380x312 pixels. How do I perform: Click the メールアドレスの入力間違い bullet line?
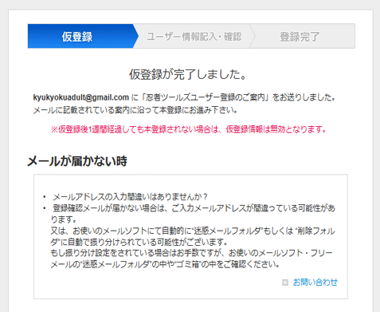pos(130,197)
